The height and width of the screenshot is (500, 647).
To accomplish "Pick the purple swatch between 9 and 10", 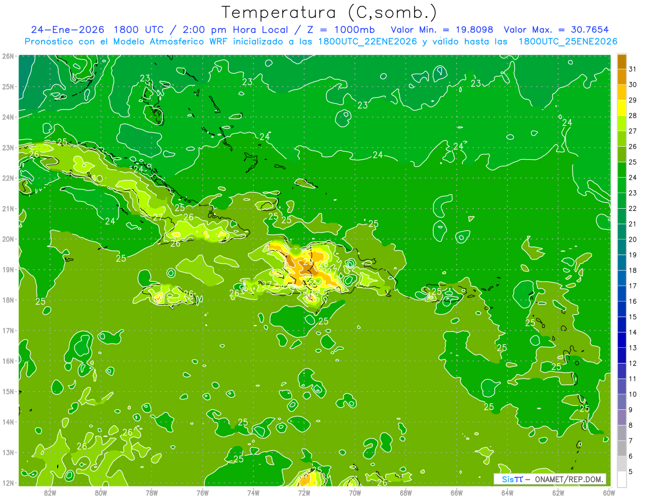I will tap(622, 402).
